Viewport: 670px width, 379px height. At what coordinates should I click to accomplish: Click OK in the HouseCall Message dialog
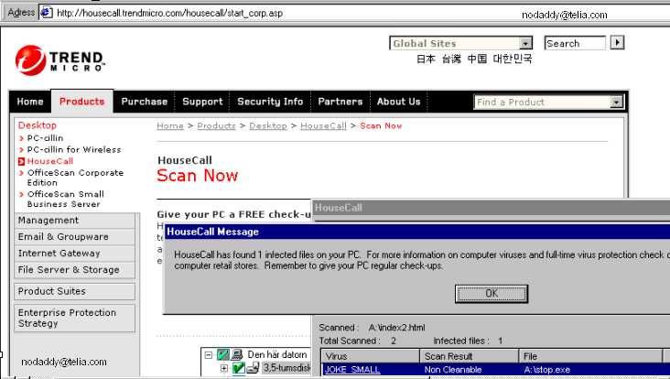coord(492,294)
